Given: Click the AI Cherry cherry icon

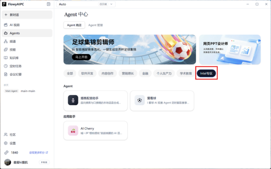Looking at the screenshot, I should tap(73, 131).
